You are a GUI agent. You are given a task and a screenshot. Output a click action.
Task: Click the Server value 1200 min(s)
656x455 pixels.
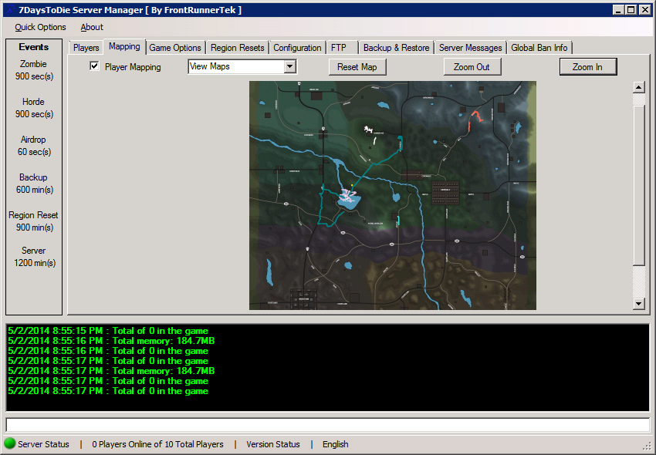click(35, 263)
